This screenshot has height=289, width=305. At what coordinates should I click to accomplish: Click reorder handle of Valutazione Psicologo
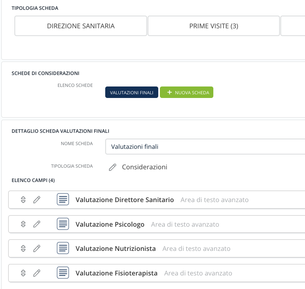pos(23,224)
